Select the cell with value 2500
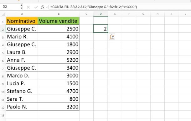The width and height of the screenshot is (191, 121). [59, 29]
